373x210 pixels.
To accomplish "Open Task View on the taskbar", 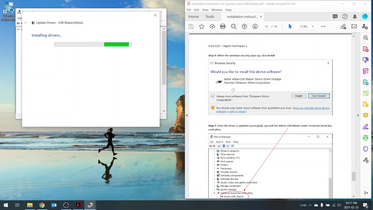I will 17,205.
